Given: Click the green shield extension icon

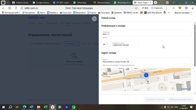Looking at the screenshot, I should point(180,8).
